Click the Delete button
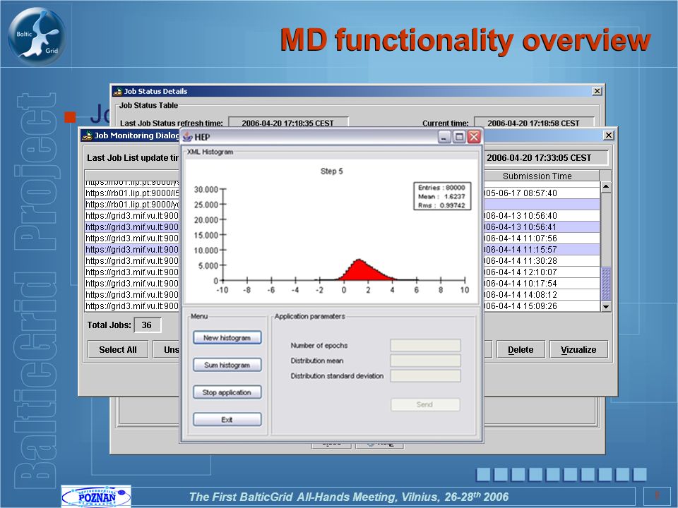Image resolution: width=678 pixels, height=508 pixels. [x=521, y=349]
